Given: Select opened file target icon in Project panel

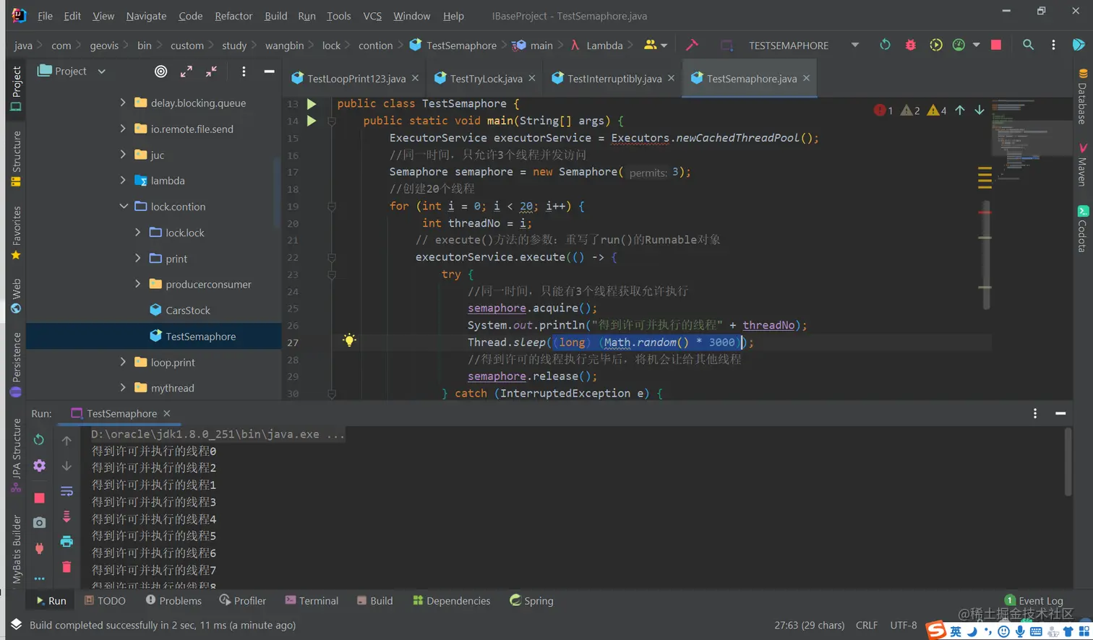Looking at the screenshot, I should coord(160,71).
